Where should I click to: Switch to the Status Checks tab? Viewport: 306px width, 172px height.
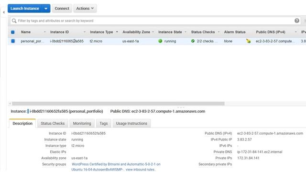click(53, 123)
